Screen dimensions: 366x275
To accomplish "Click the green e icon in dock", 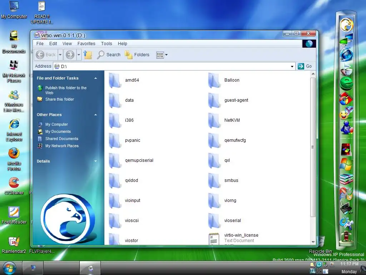I will pos(346,83).
